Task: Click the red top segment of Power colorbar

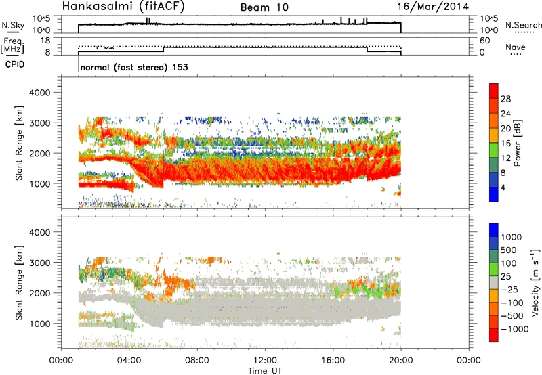Action: coord(494,91)
